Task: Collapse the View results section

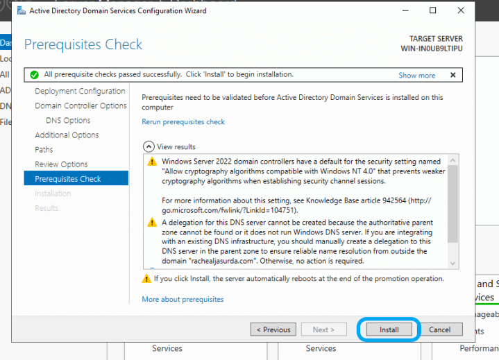Action: (149, 146)
